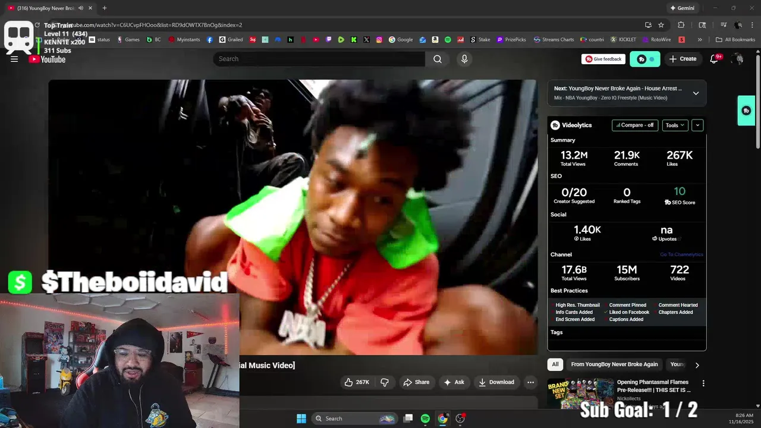Like the video with thumbs up
This screenshot has height=428, width=761.
pyautogui.click(x=356, y=382)
